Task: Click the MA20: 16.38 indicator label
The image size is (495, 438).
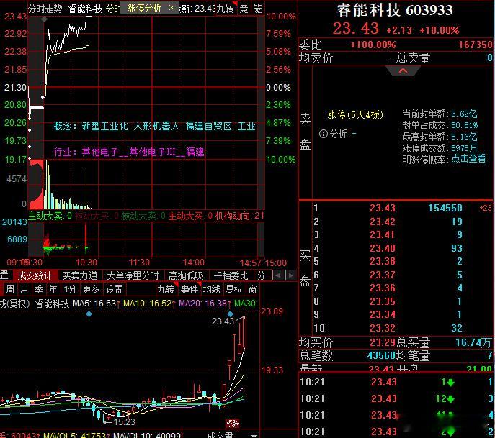Action: point(205,304)
